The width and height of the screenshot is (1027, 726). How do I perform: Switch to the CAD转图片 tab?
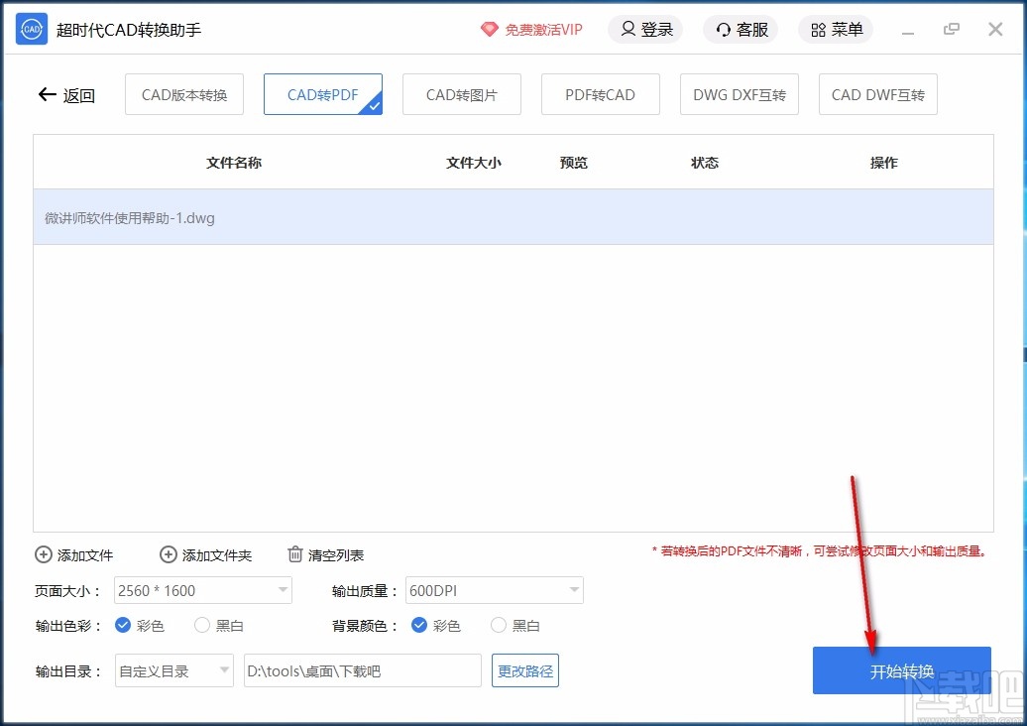[462, 93]
